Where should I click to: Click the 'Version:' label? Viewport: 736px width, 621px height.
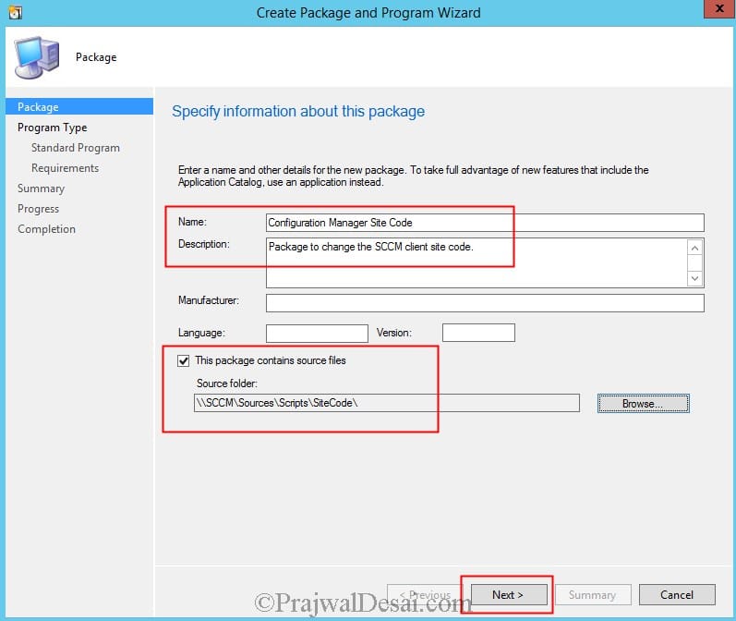tap(393, 333)
